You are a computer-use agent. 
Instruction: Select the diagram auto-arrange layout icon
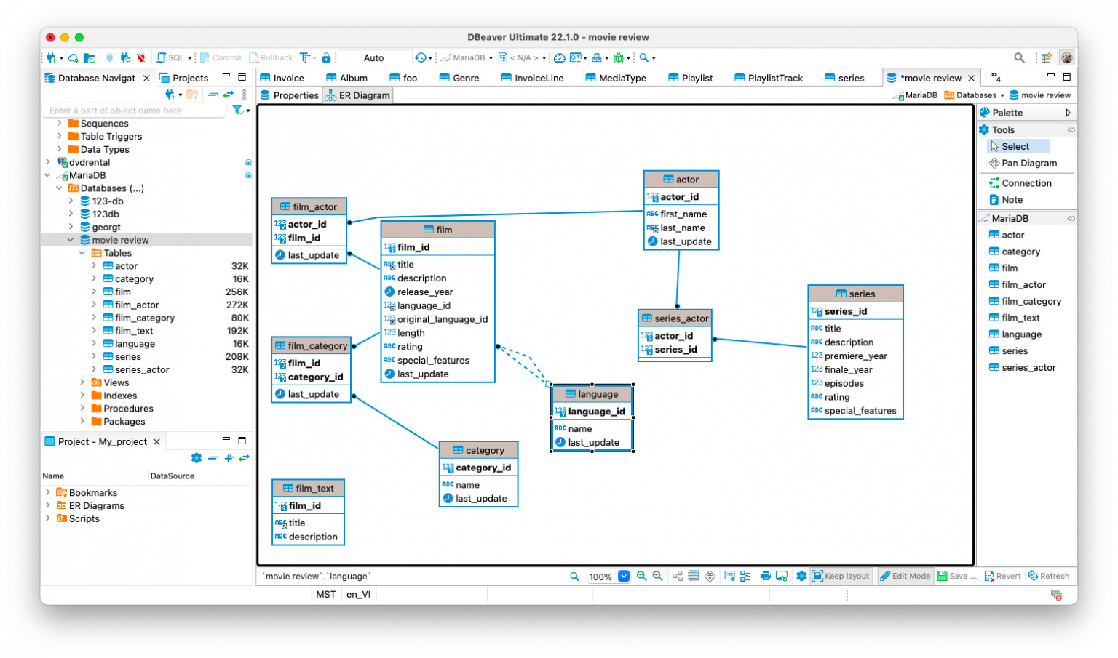coord(677,575)
